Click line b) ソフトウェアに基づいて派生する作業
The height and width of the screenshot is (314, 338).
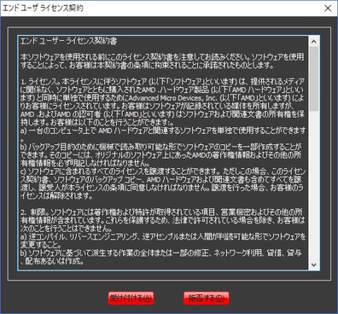pos(161,253)
